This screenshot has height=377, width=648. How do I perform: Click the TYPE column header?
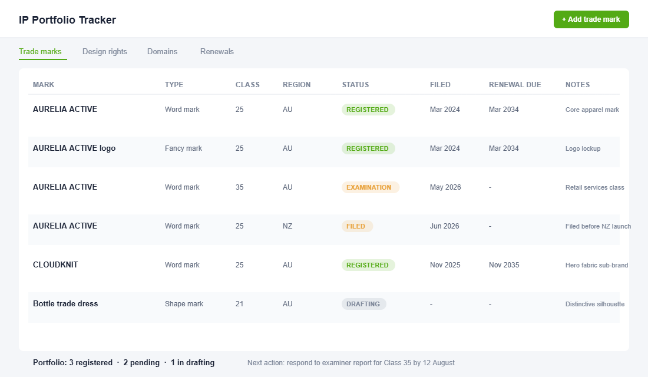tap(174, 85)
